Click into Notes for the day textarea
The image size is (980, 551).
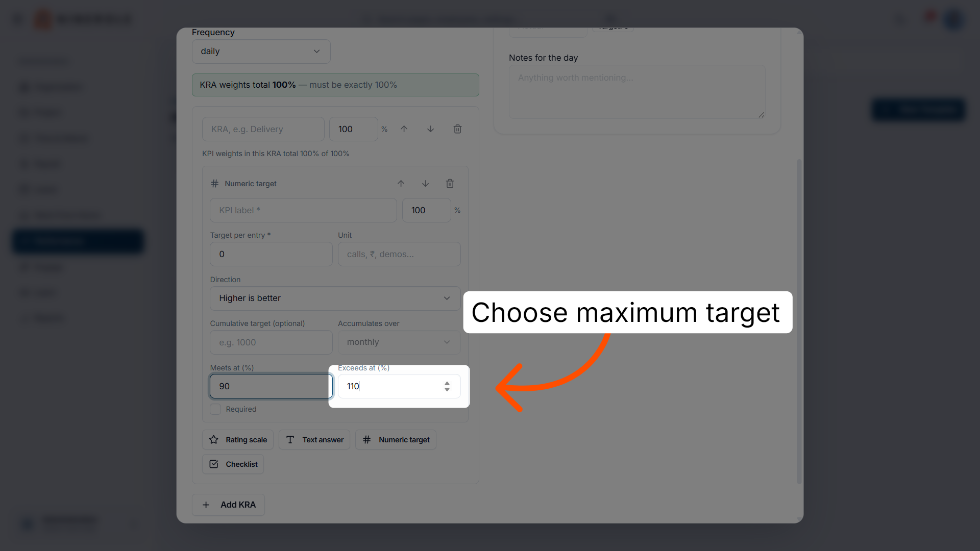637,92
